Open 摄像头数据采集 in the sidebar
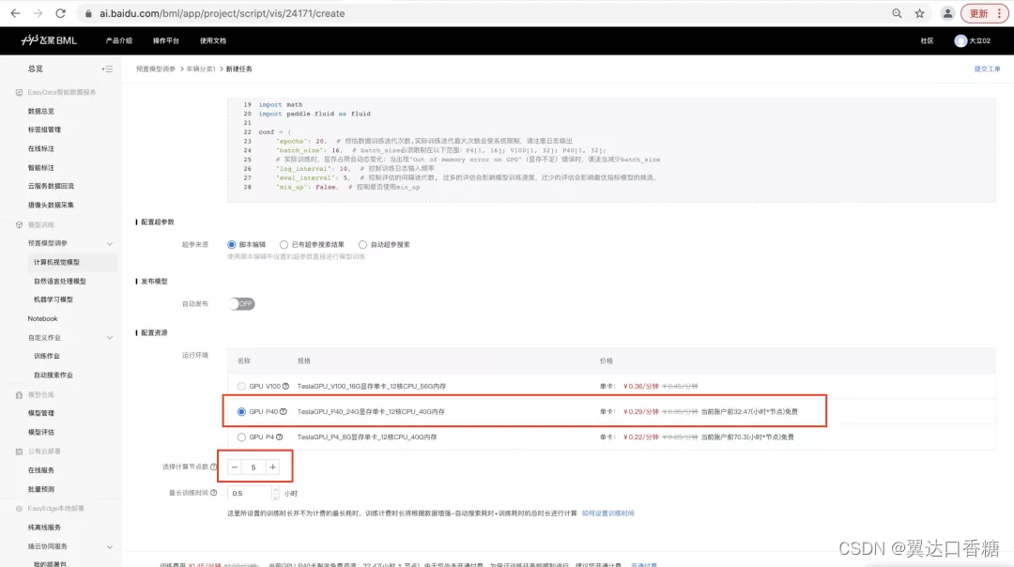The image size is (1014, 567). coord(51,205)
